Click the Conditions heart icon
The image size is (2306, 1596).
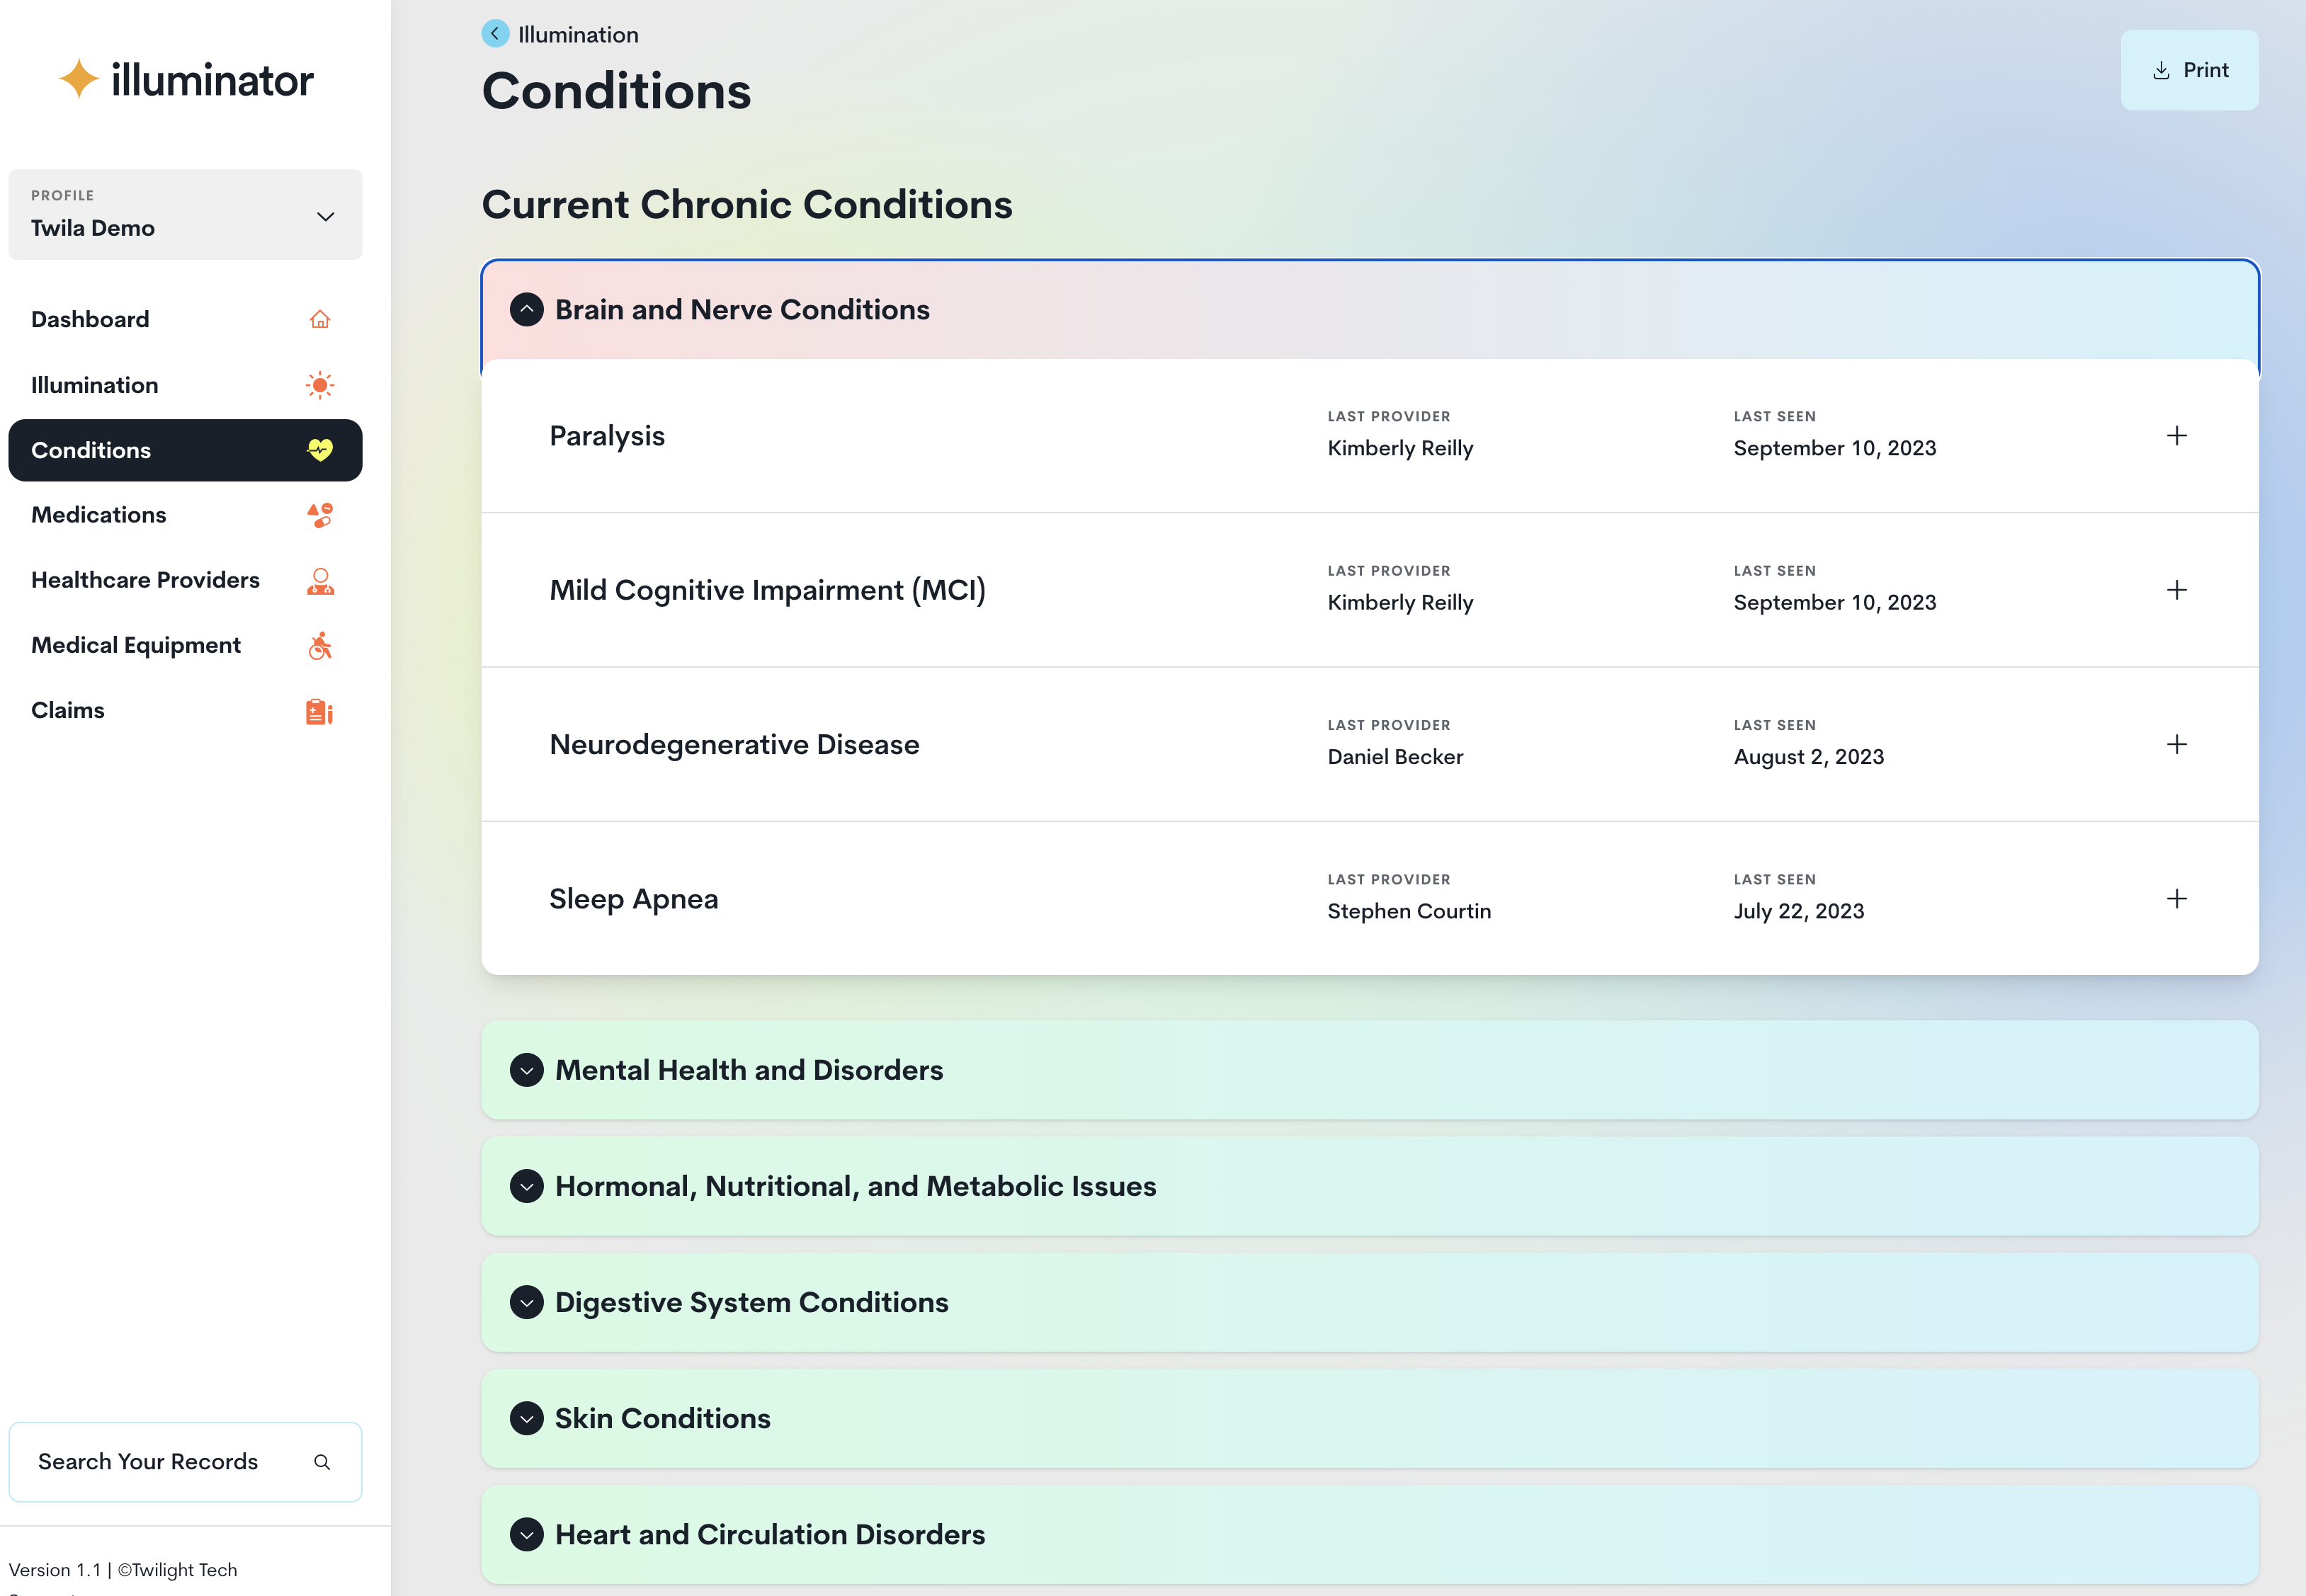(320, 450)
